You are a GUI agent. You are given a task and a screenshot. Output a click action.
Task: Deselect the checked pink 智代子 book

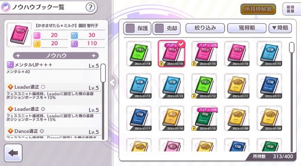tap(172, 54)
